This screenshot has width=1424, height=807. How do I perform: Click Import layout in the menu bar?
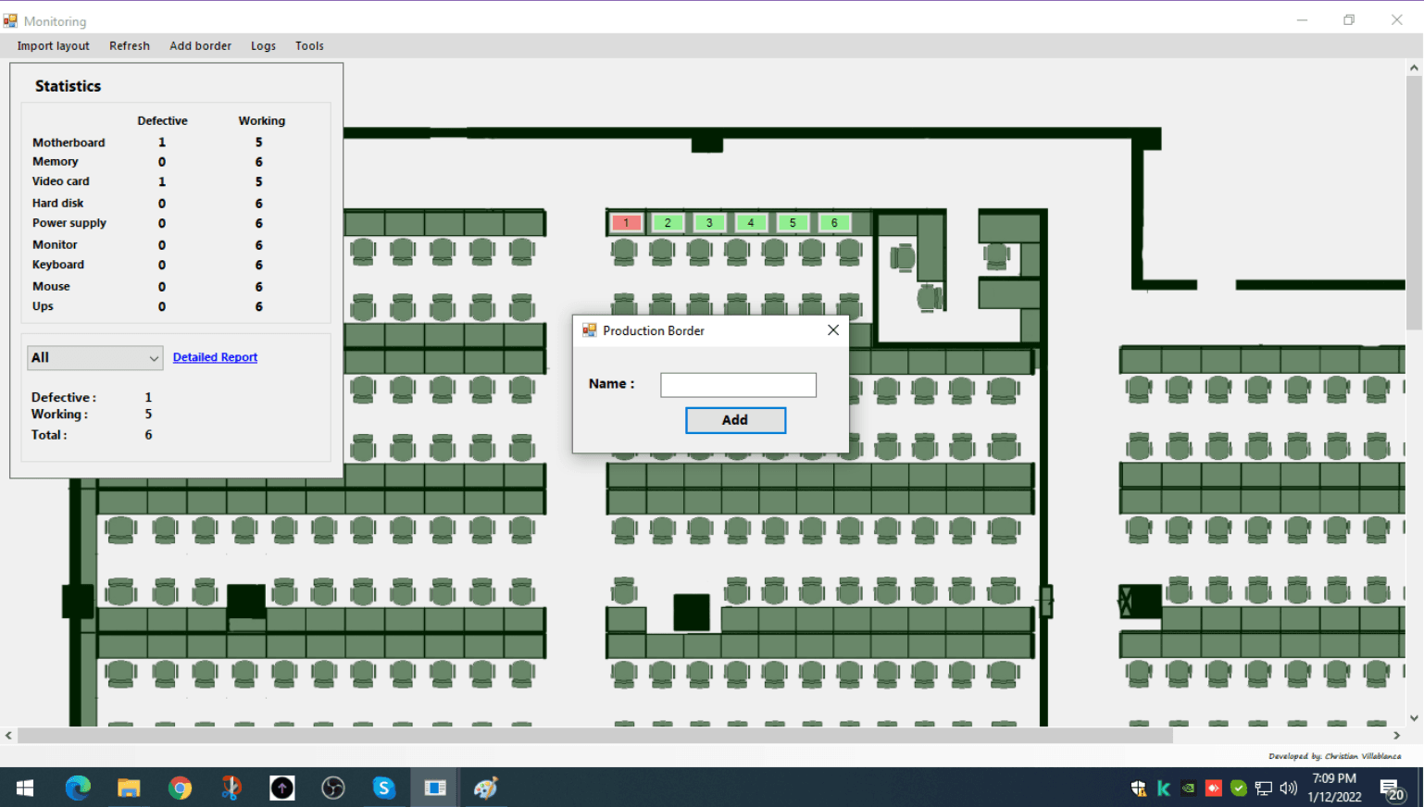[x=53, y=45]
